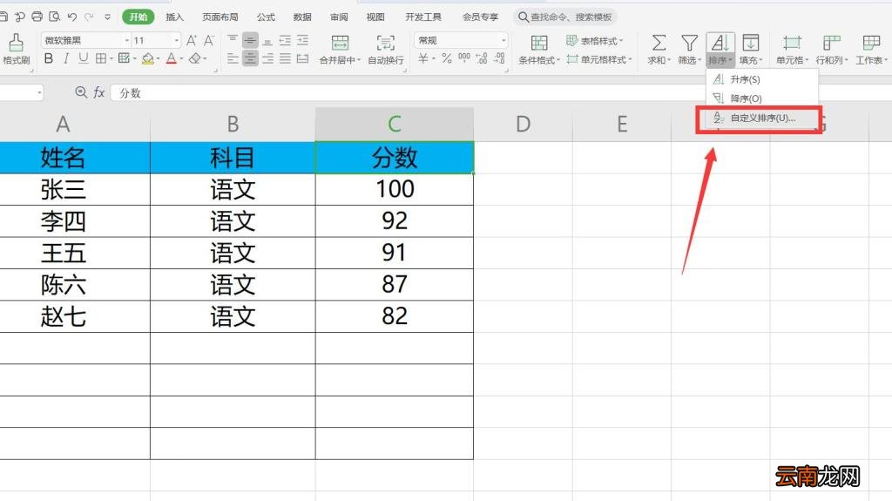
Task: Click the Worksheet (工作表) icon
Action: 871,43
